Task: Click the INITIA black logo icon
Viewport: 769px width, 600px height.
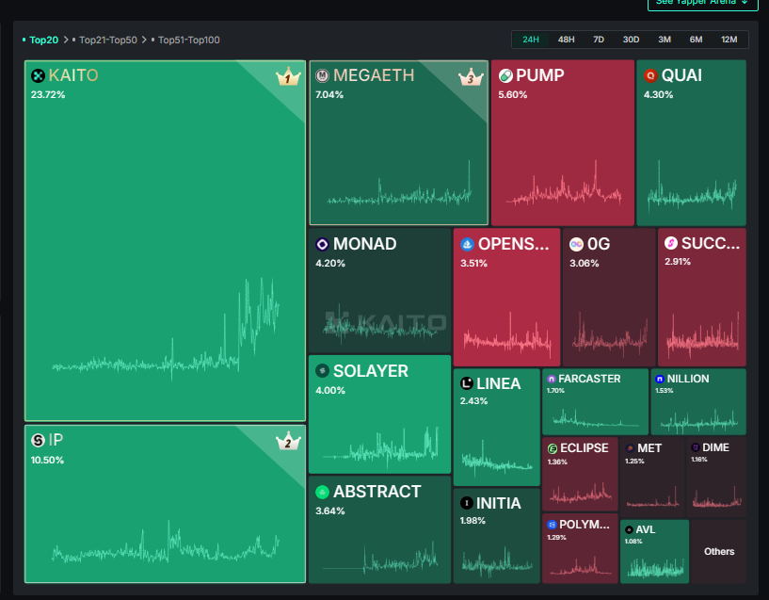Action: (x=467, y=503)
